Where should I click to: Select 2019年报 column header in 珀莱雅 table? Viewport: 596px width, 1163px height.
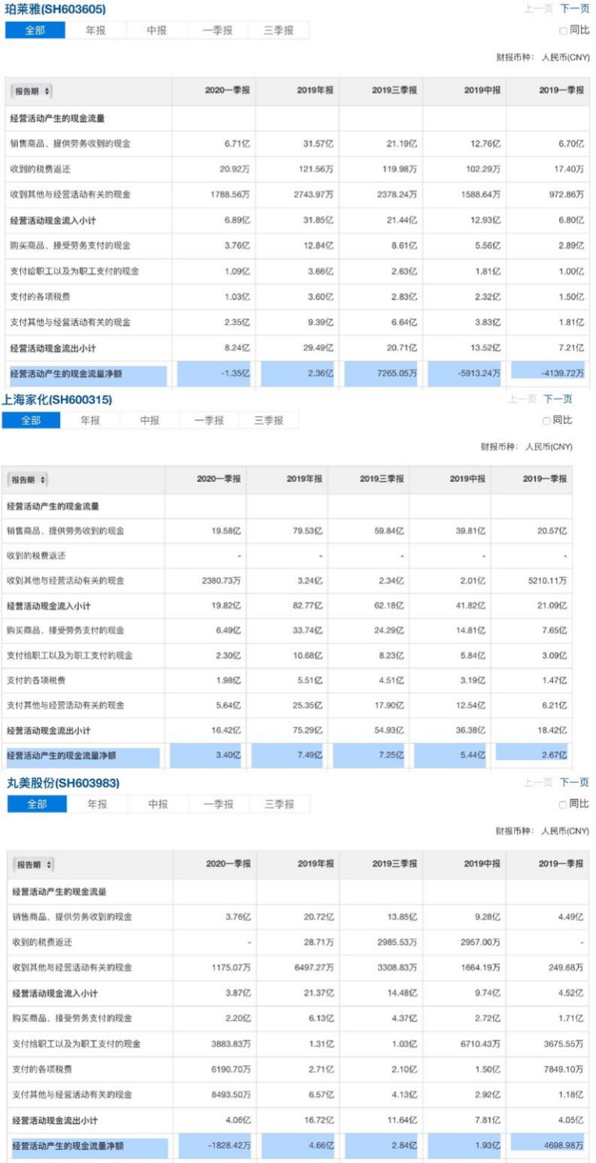coord(315,91)
